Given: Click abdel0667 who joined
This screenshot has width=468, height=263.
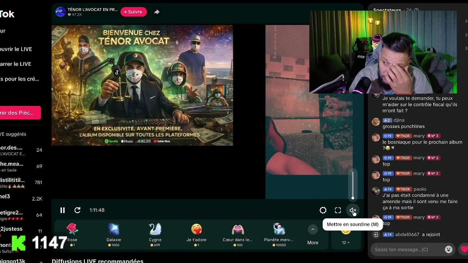Looking at the screenshot, I should point(407,235).
